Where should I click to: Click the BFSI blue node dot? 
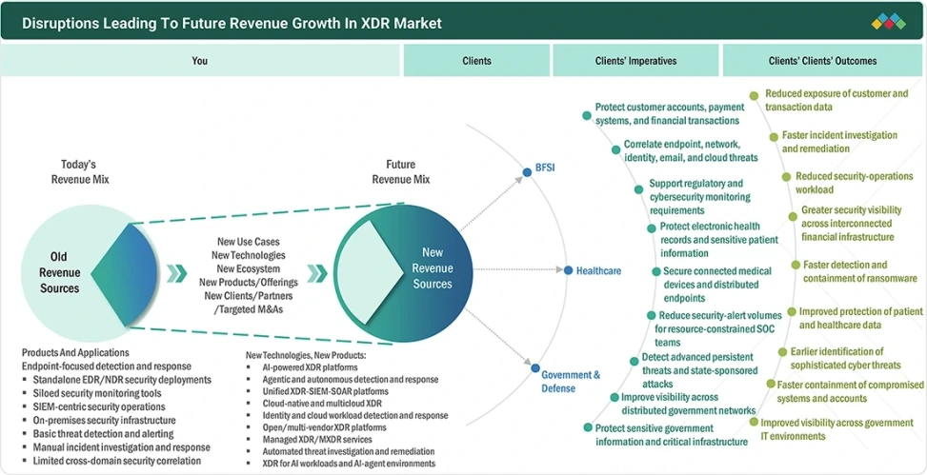point(527,172)
